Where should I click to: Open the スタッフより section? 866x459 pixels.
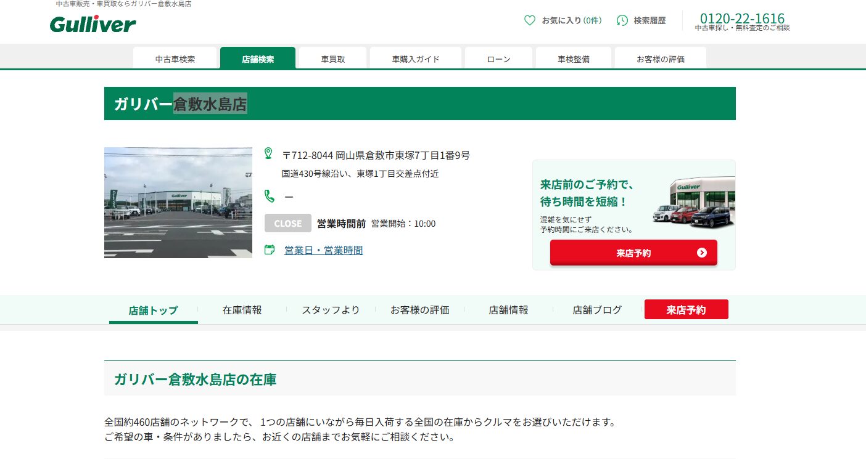click(331, 310)
